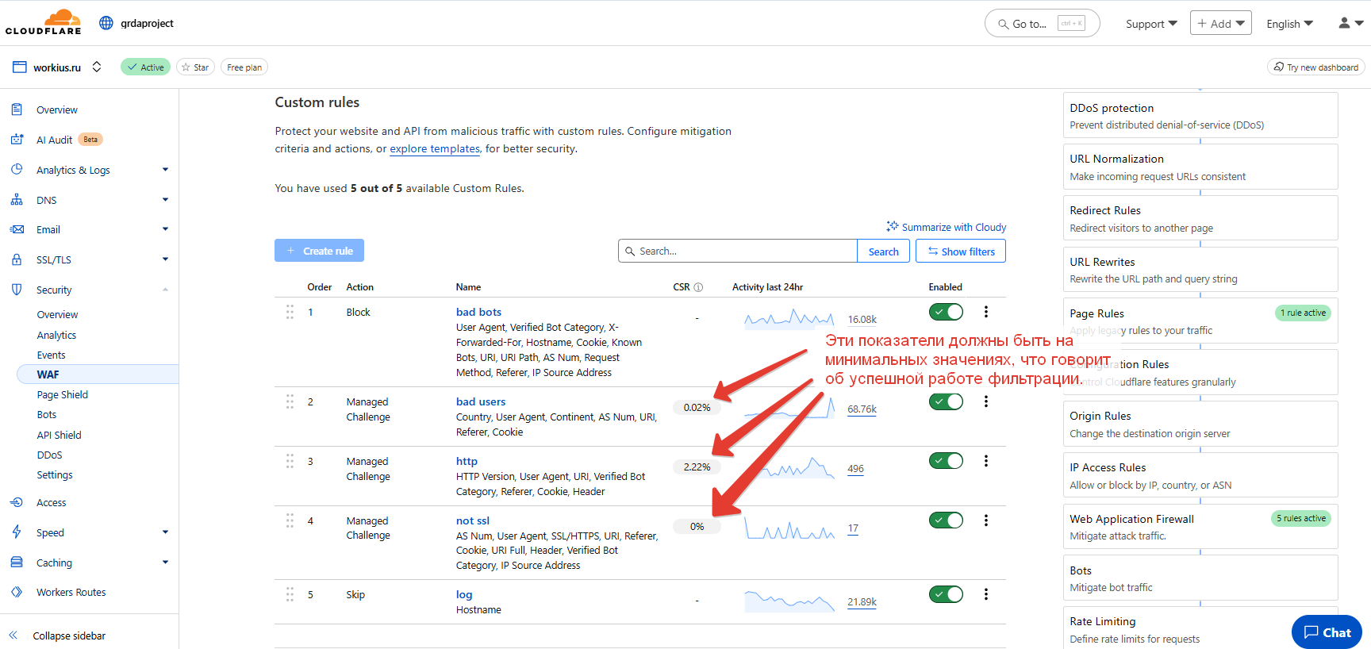Disable the bad users rule toggle
1371x649 pixels.
coord(946,401)
